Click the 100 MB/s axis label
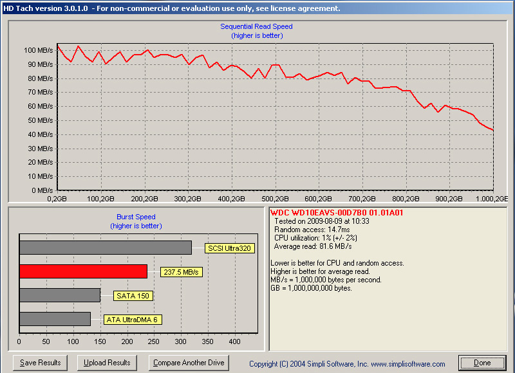 [39, 50]
